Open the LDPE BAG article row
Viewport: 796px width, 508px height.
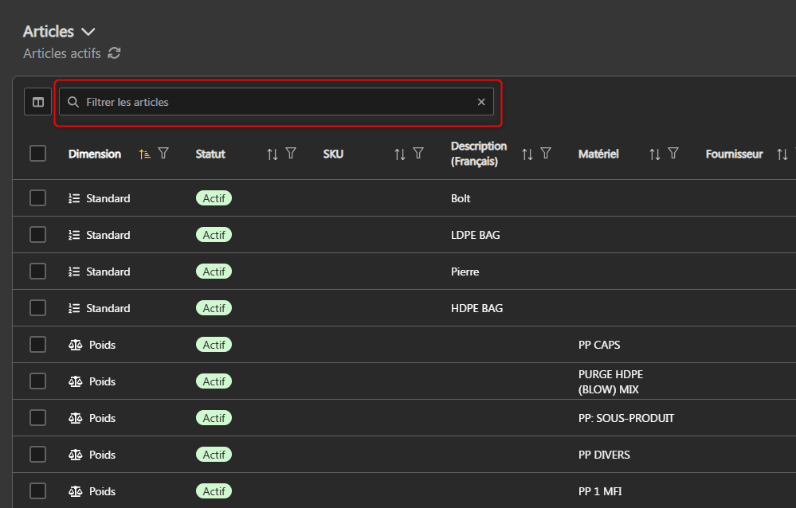pyautogui.click(x=475, y=235)
